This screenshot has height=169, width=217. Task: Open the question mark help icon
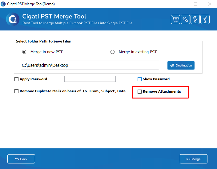[x=195, y=19]
